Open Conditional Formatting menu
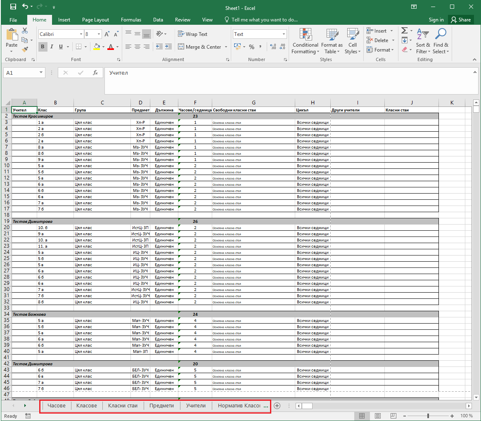Image resolution: width=481 pixels, height=421 pixels. point(305,42)
